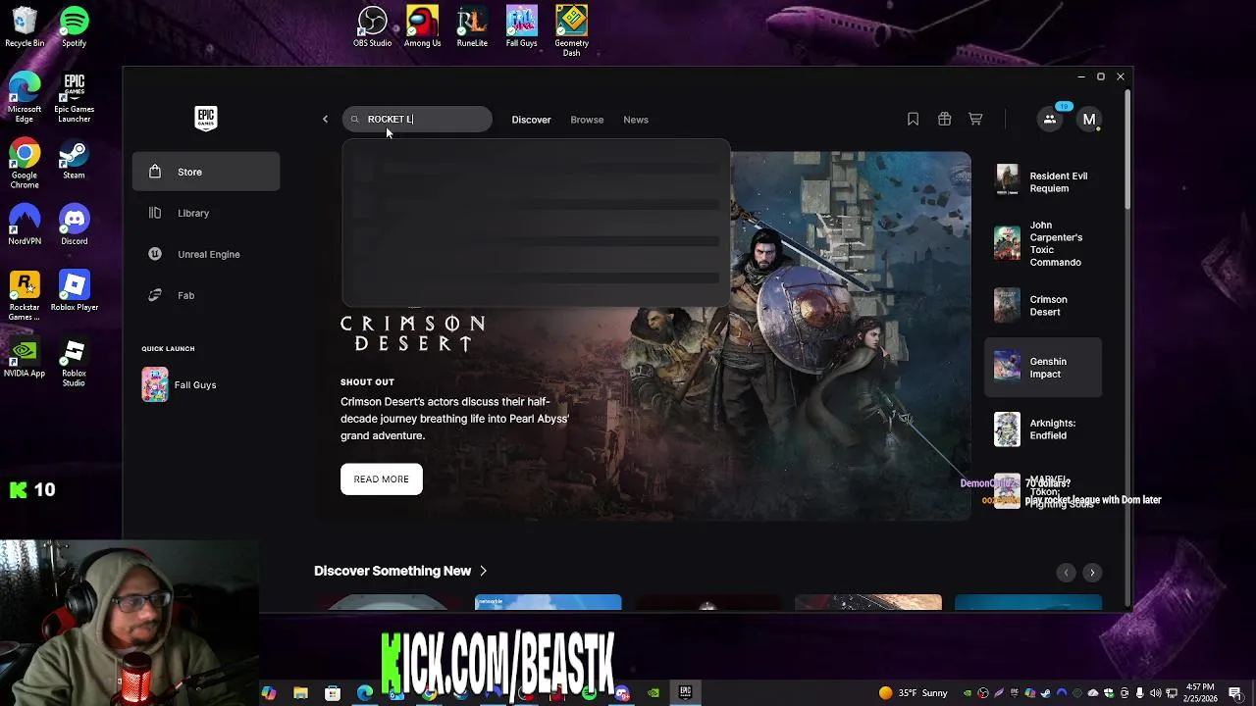Open Rockstar Games desktop shortcut
This screenshot has width=1256, height=706.
coord(25,296)
